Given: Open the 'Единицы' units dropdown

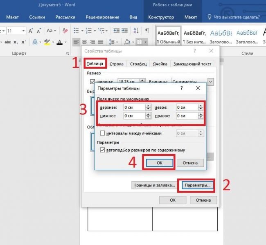Looking at the screenshot, I should (x=210, y=81).
